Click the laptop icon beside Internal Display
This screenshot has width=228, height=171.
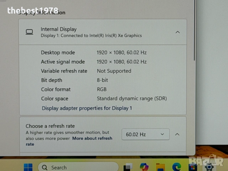[29, 32]
